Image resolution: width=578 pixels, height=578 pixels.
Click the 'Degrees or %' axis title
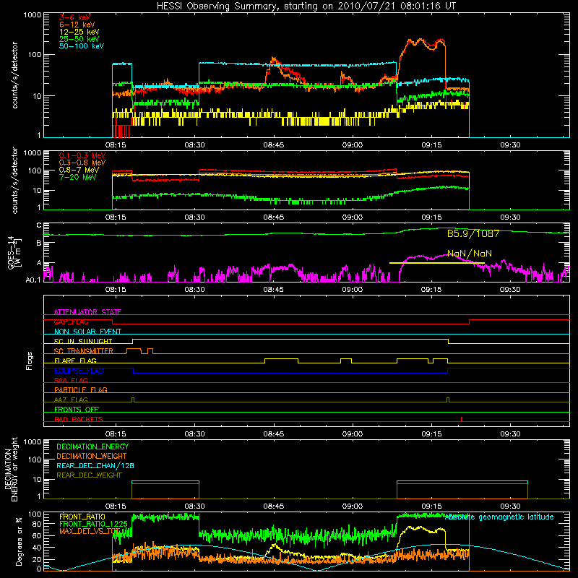(19, 541)
